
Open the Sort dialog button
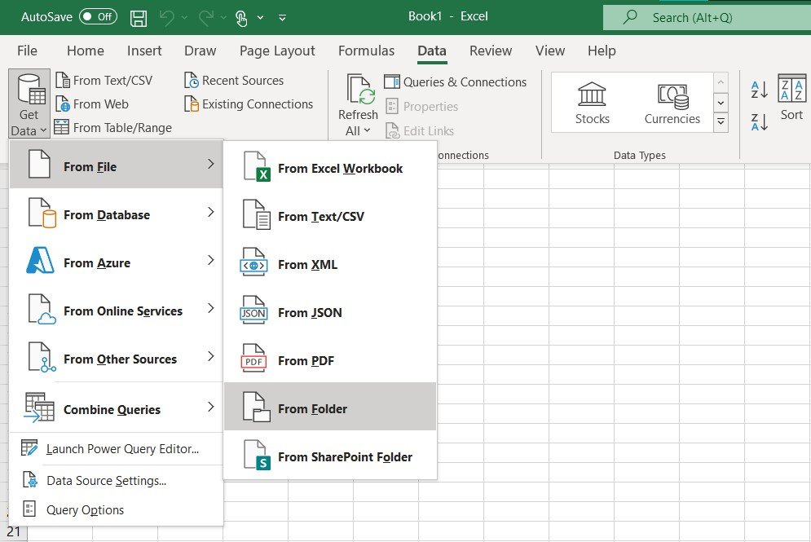tap(791, 98)
